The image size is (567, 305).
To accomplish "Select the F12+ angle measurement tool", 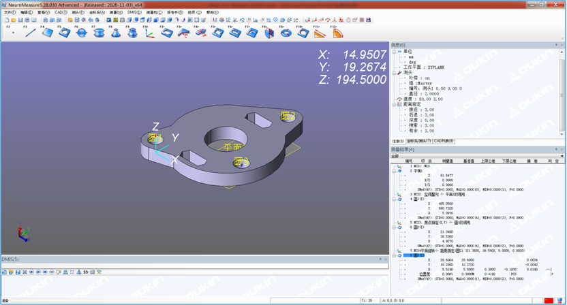I will [x=338, y=32].
